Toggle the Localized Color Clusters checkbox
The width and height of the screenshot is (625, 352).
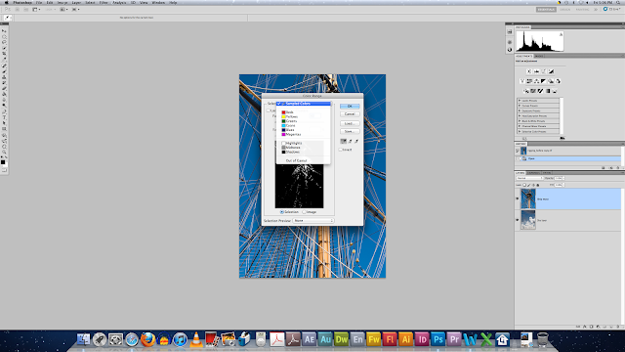(x=269, y=110)
